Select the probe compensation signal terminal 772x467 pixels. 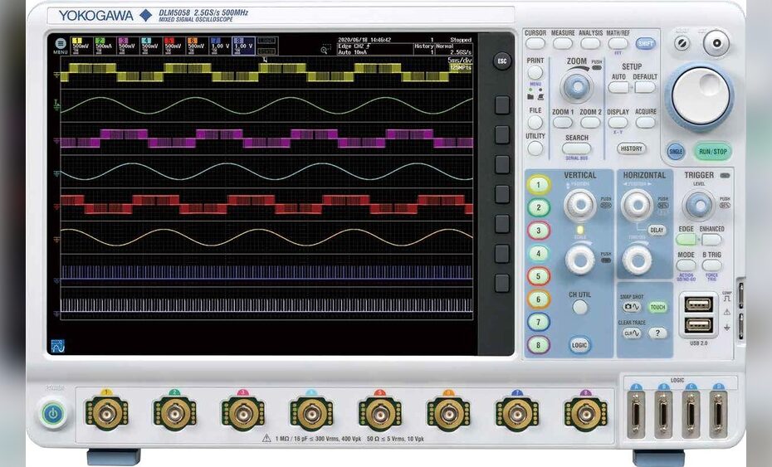(741, 294)
